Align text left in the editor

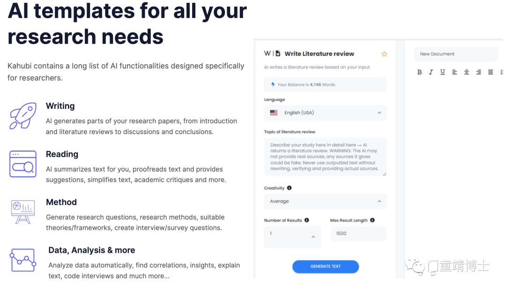(x=454, y=72)
